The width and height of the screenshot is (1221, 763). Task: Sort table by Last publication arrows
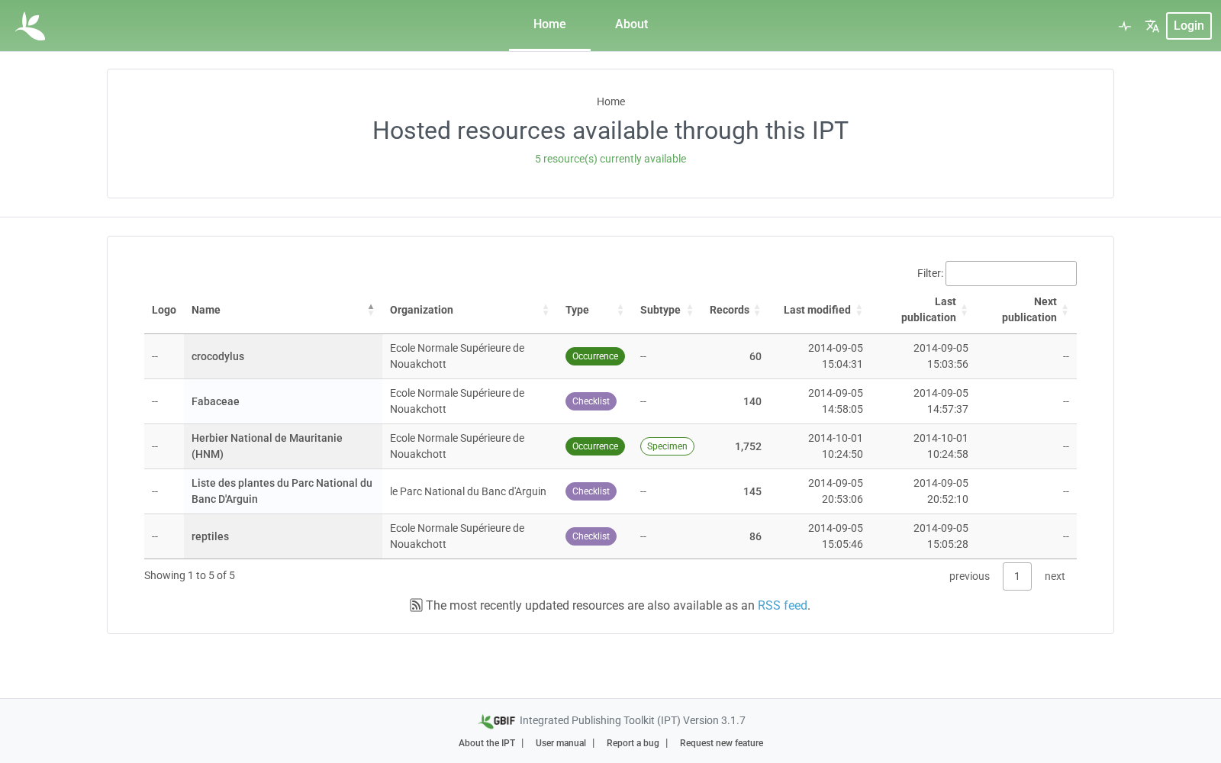point(965,310)
